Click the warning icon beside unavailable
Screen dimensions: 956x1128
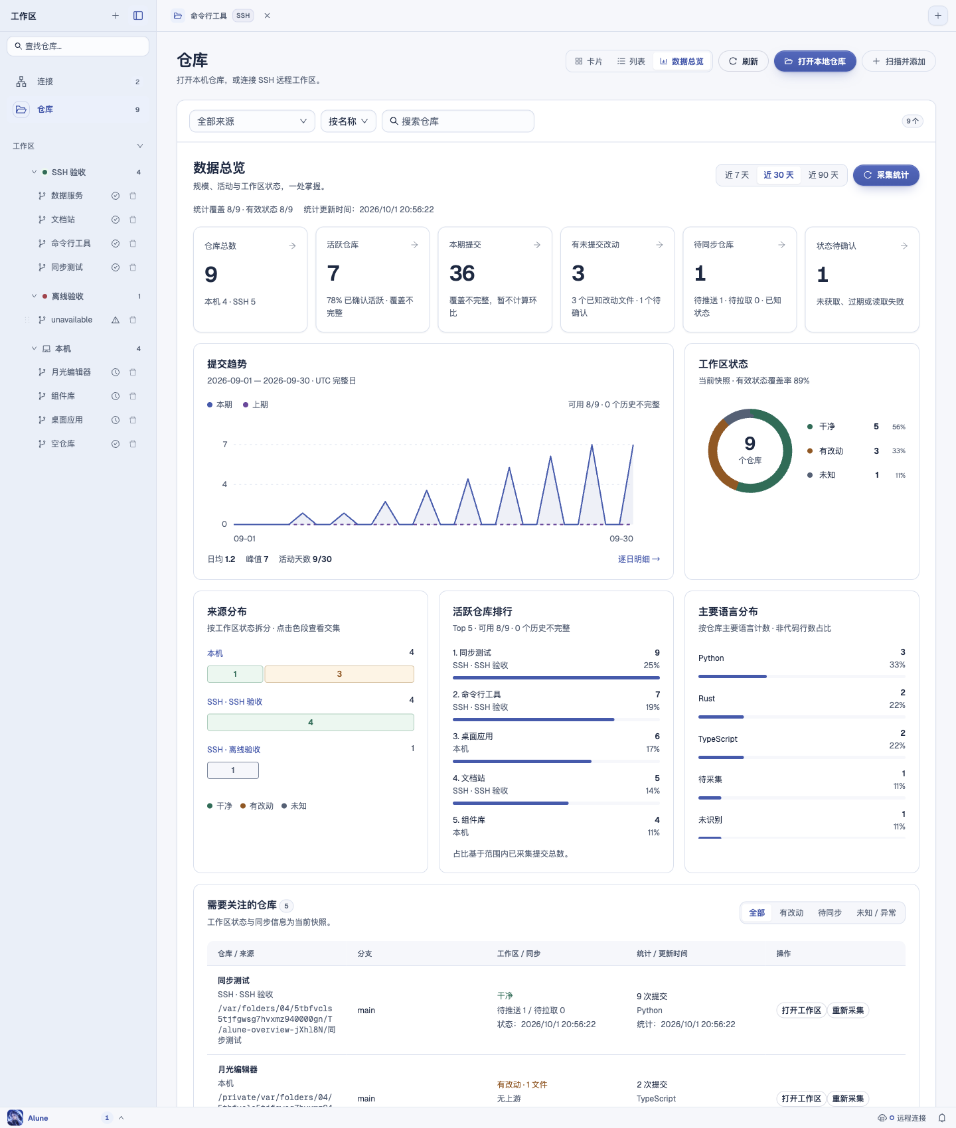pos(116,320)
